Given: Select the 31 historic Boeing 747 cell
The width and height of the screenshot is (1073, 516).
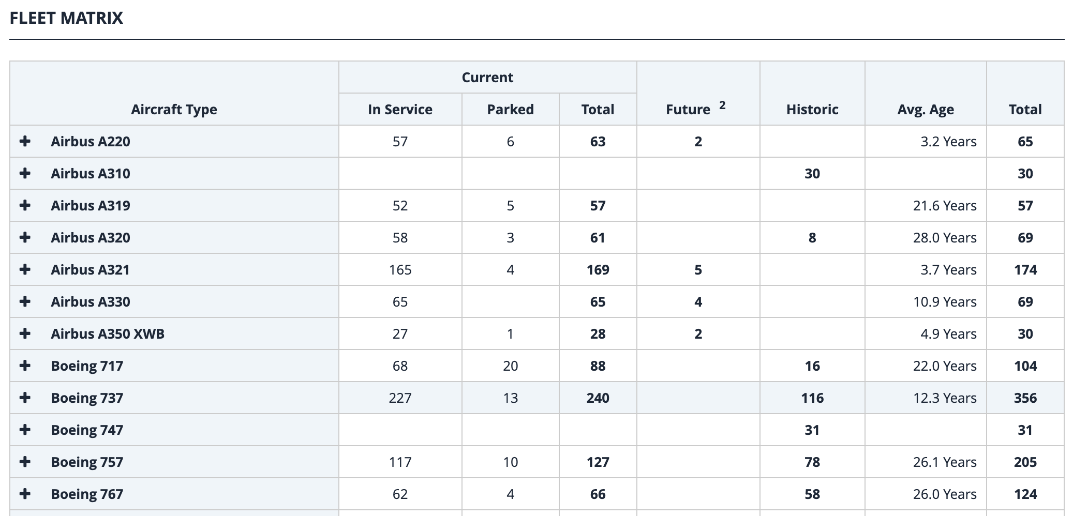Looking at the screenshot, I should (x=812, y=430).
